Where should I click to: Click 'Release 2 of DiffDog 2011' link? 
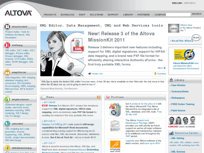coord(55,124)
